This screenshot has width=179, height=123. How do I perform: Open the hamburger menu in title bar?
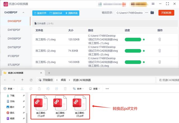[153, 4]
